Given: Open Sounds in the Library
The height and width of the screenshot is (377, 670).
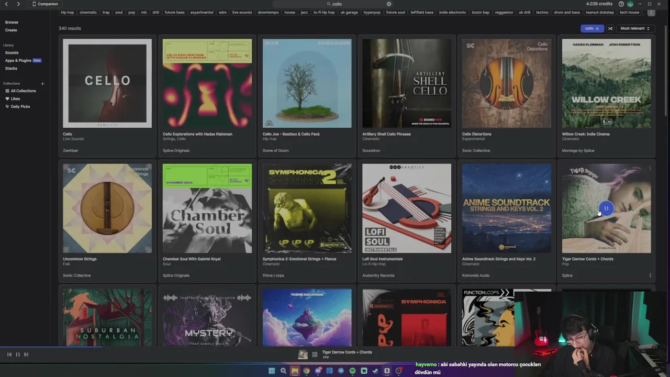Looking at the screenshot, I should (x=12, y=52).
